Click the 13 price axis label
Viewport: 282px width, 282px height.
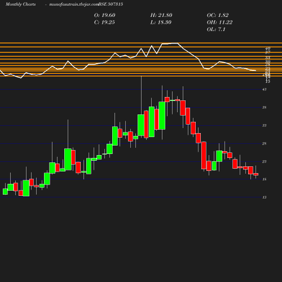click(265, 197)
